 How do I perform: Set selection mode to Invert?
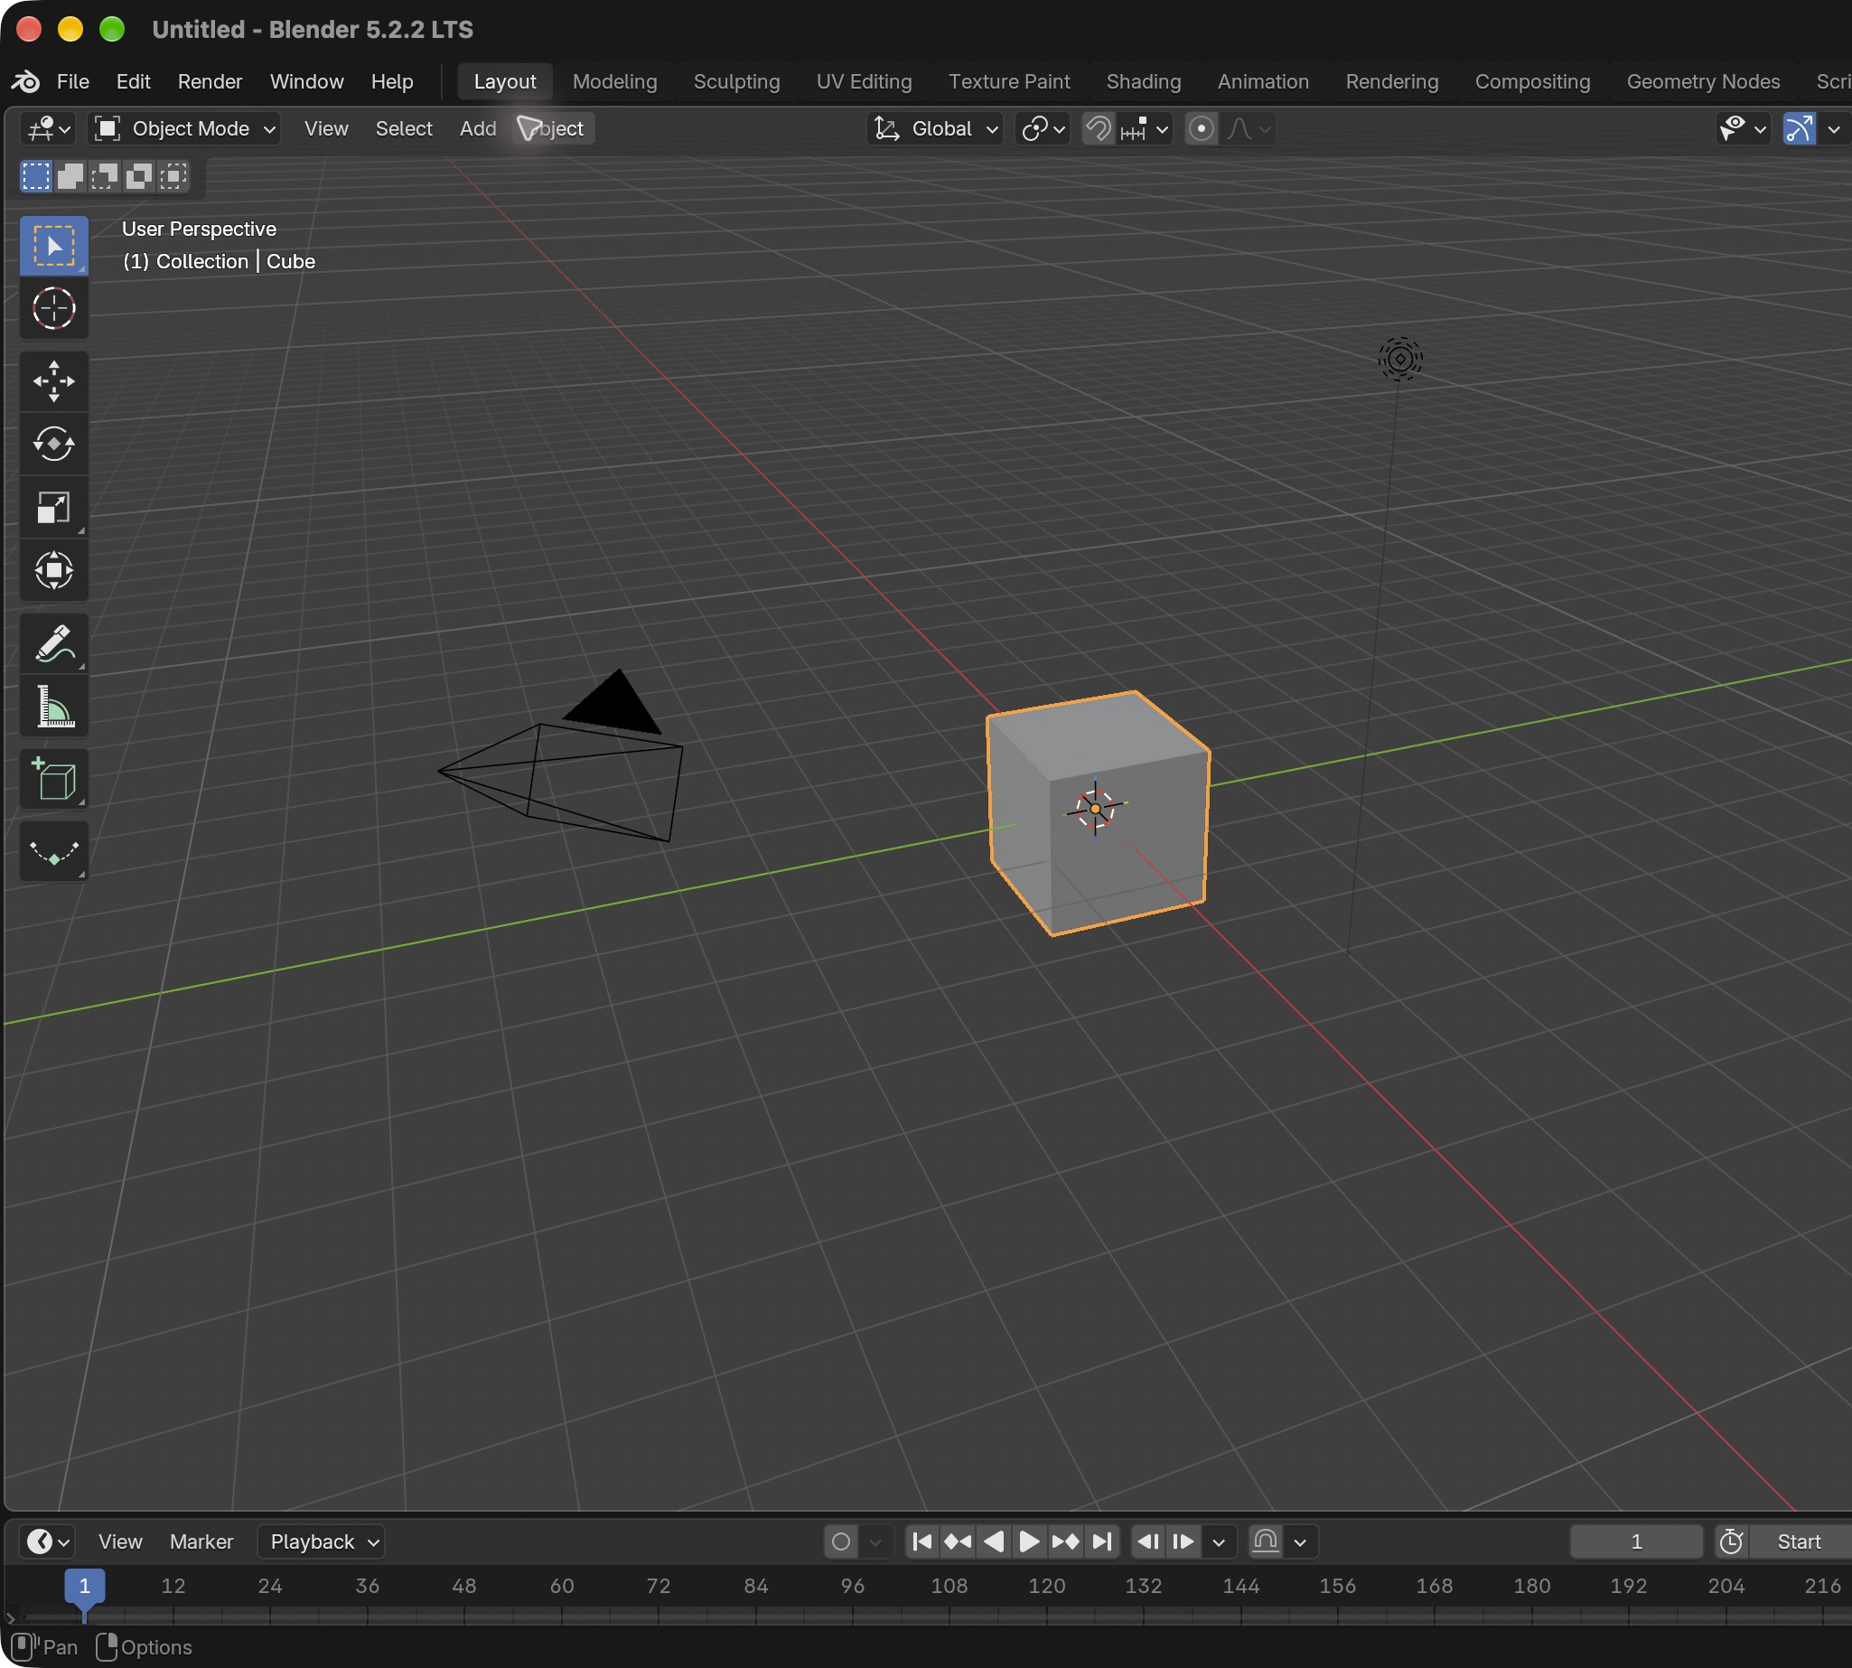pyautogui.click(x=139, y=175)
